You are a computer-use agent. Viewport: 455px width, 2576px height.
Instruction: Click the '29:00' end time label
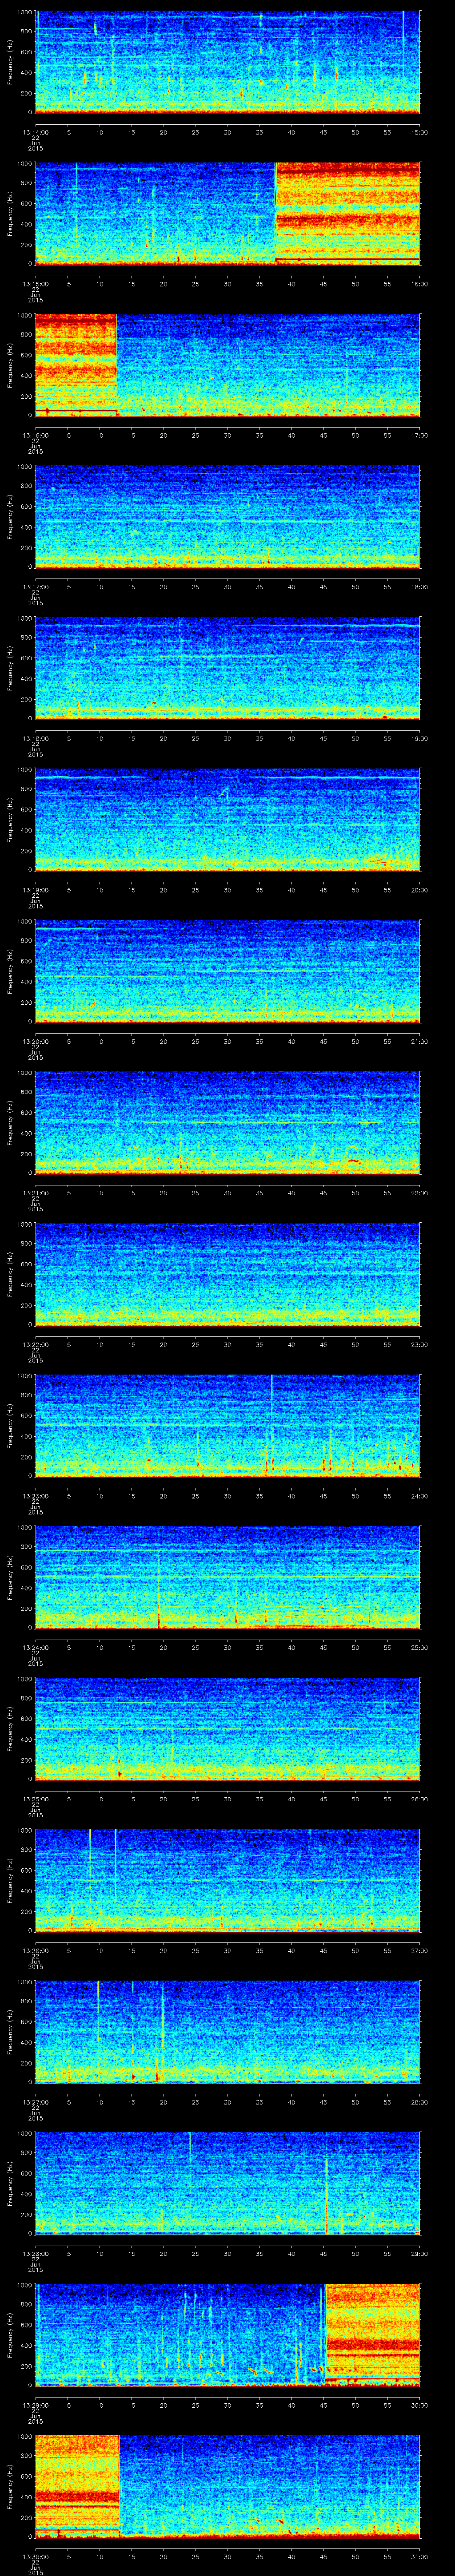point(419,2253)
